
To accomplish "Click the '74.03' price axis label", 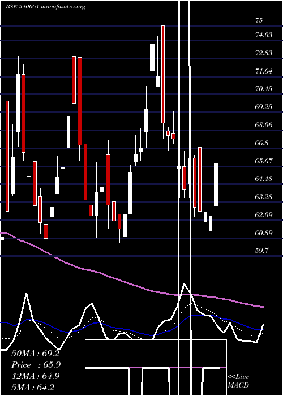I will 264,35.
